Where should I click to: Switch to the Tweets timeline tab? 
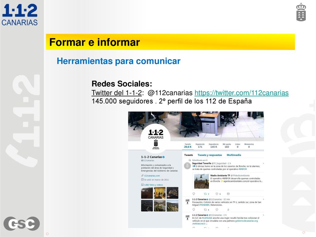(189, 155)
